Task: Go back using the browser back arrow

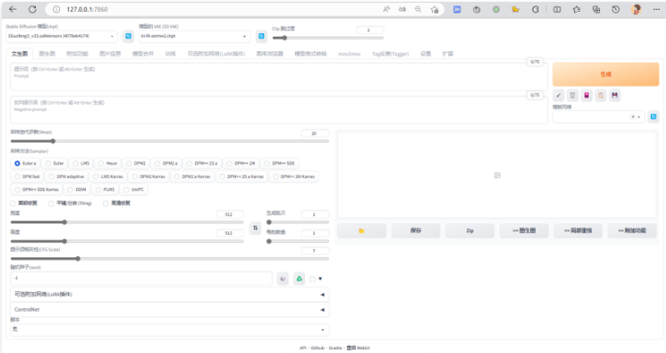Action: coord(13,9)
